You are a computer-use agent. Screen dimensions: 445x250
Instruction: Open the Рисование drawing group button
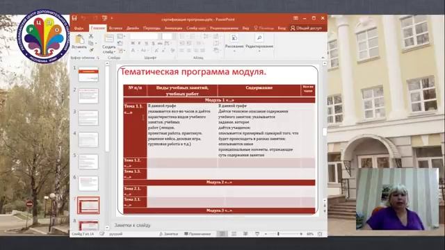coord(234,43)
